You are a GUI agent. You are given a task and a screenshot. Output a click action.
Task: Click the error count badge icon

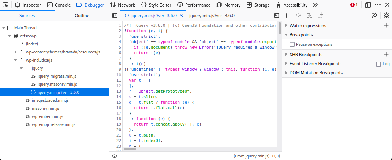354,5
